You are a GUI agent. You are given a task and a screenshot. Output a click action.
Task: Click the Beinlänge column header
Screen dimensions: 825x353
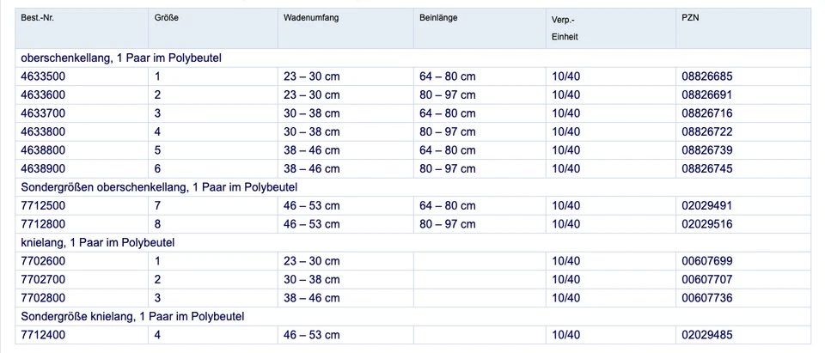point(440,18)
